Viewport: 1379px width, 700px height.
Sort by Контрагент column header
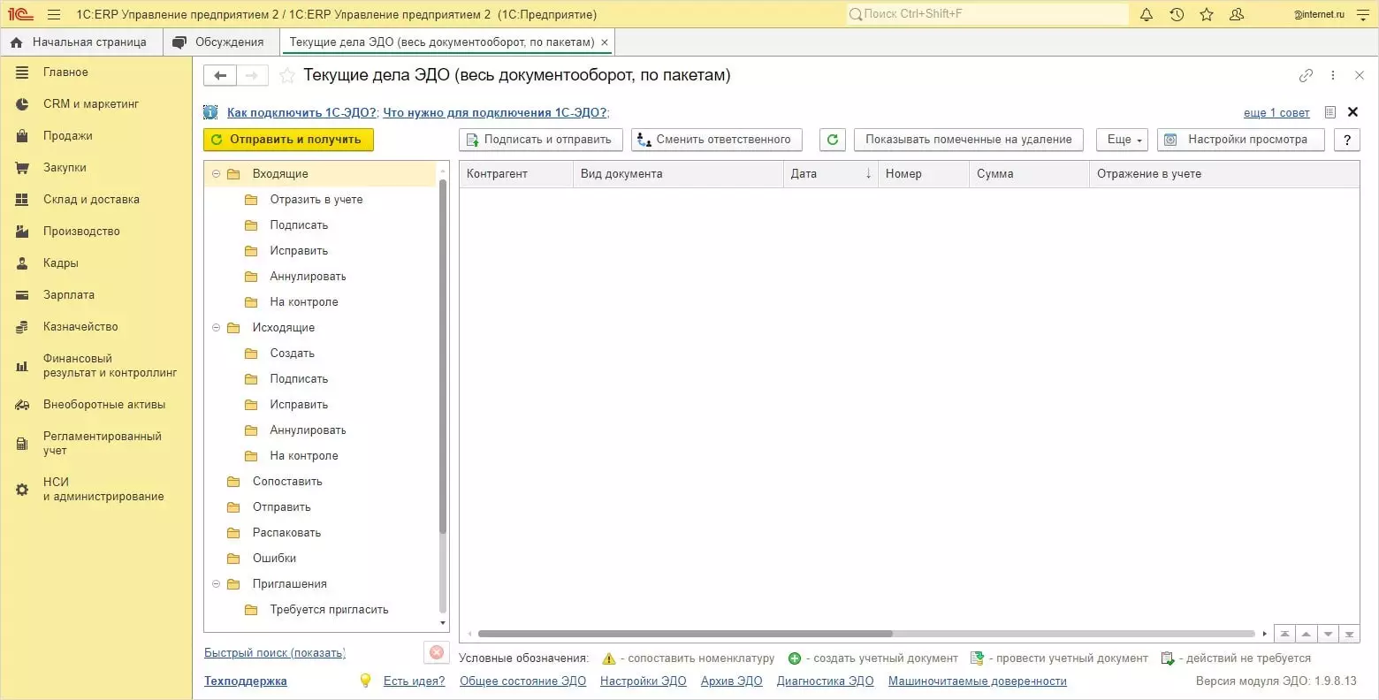pyautogui.click(x=516, y=174)
